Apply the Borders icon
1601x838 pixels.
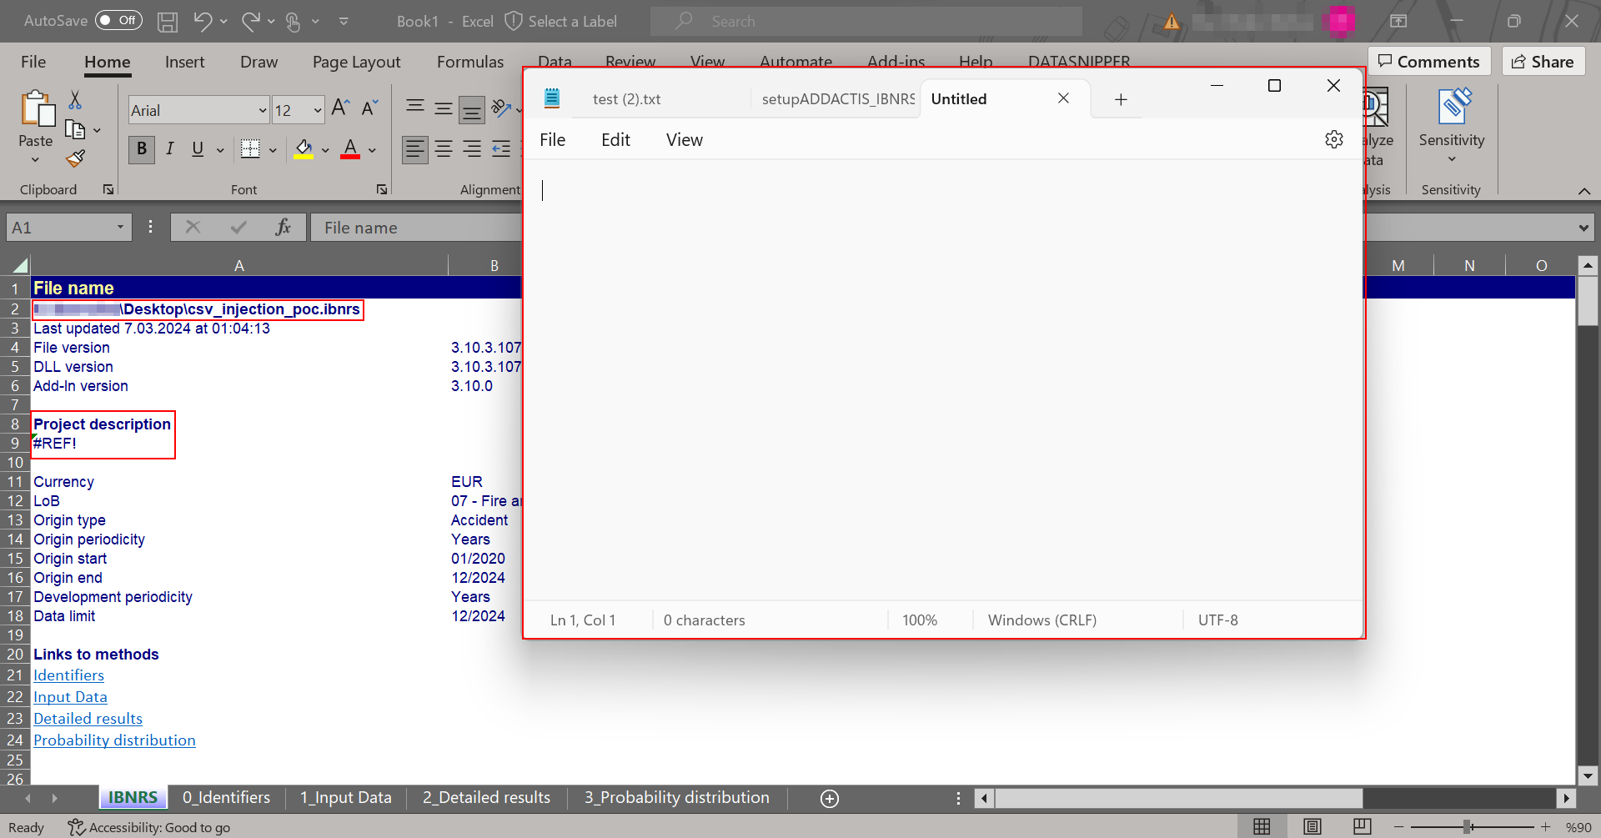pyautogui.click(x=250, y=149)
